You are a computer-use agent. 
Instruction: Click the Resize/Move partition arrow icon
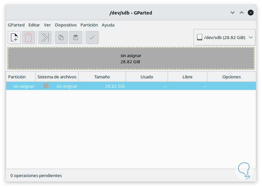click(45, 37)
